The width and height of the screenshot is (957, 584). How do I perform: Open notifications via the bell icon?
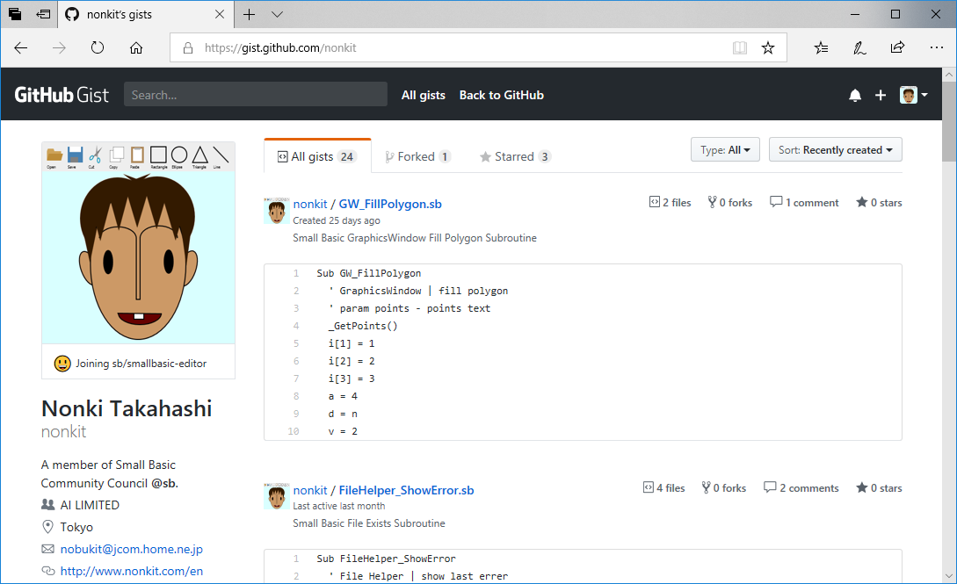pyautogui.click(x=854, y=95)
